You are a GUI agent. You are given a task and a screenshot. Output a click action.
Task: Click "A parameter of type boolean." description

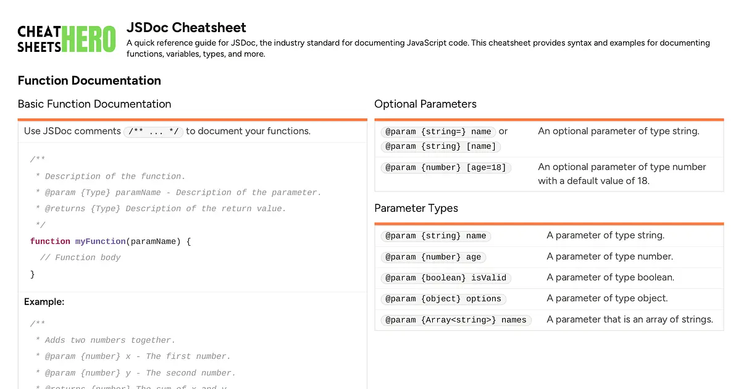point(610,277)
